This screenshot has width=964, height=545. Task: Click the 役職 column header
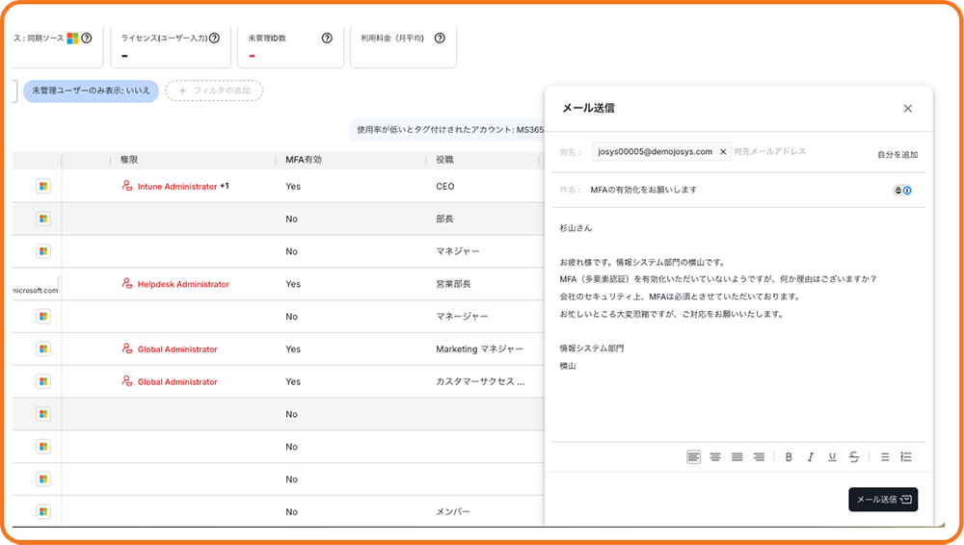tap(444, 160)
